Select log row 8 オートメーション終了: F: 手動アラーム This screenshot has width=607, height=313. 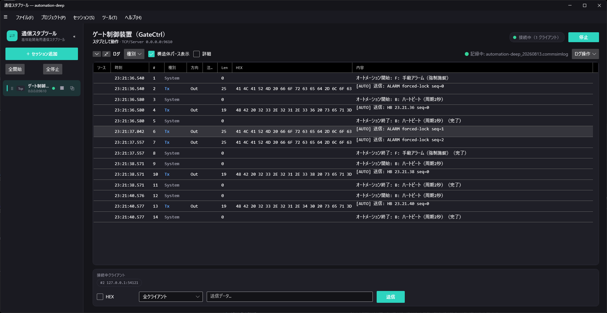click(343, 153)
